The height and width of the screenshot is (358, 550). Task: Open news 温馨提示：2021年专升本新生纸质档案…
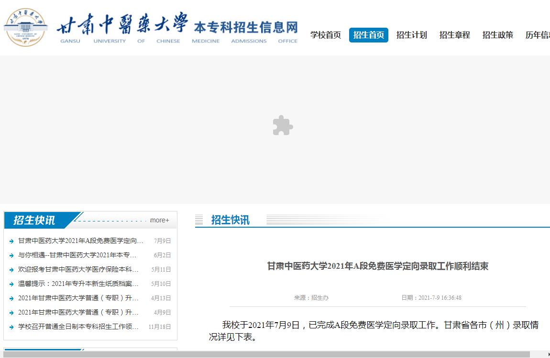(x=78, y=284)
